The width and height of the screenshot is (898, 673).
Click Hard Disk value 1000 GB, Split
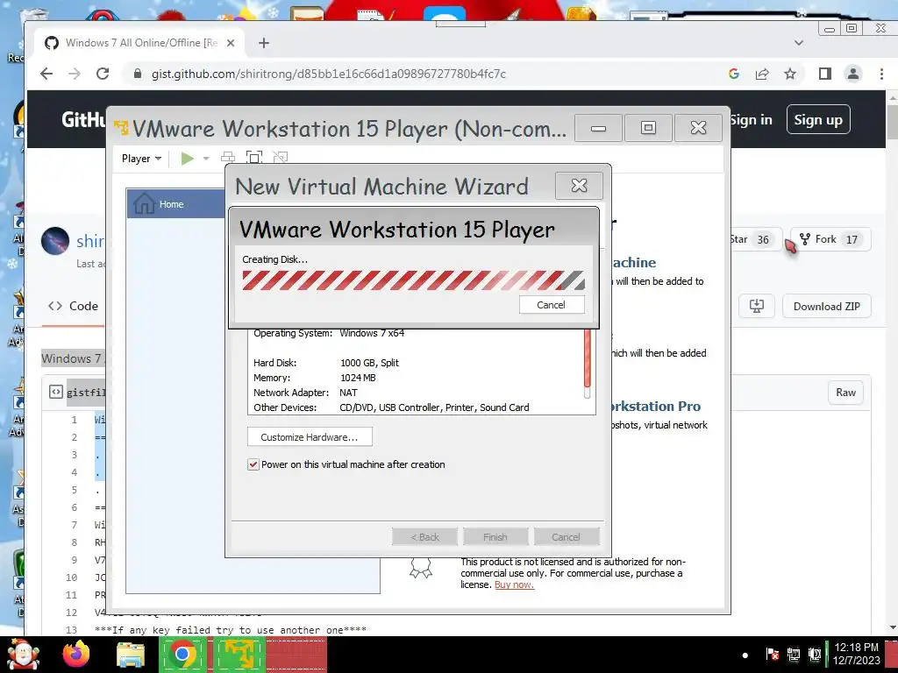click(369, 363)
